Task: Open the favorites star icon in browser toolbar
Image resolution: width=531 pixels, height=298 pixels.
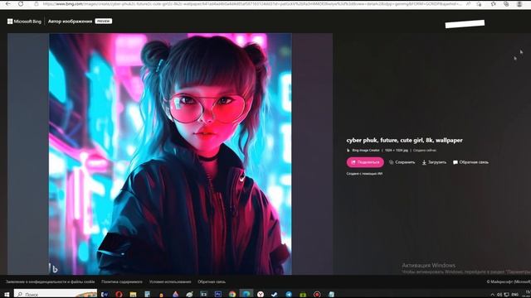Action: pyautogui.click(x=494, y=4)
